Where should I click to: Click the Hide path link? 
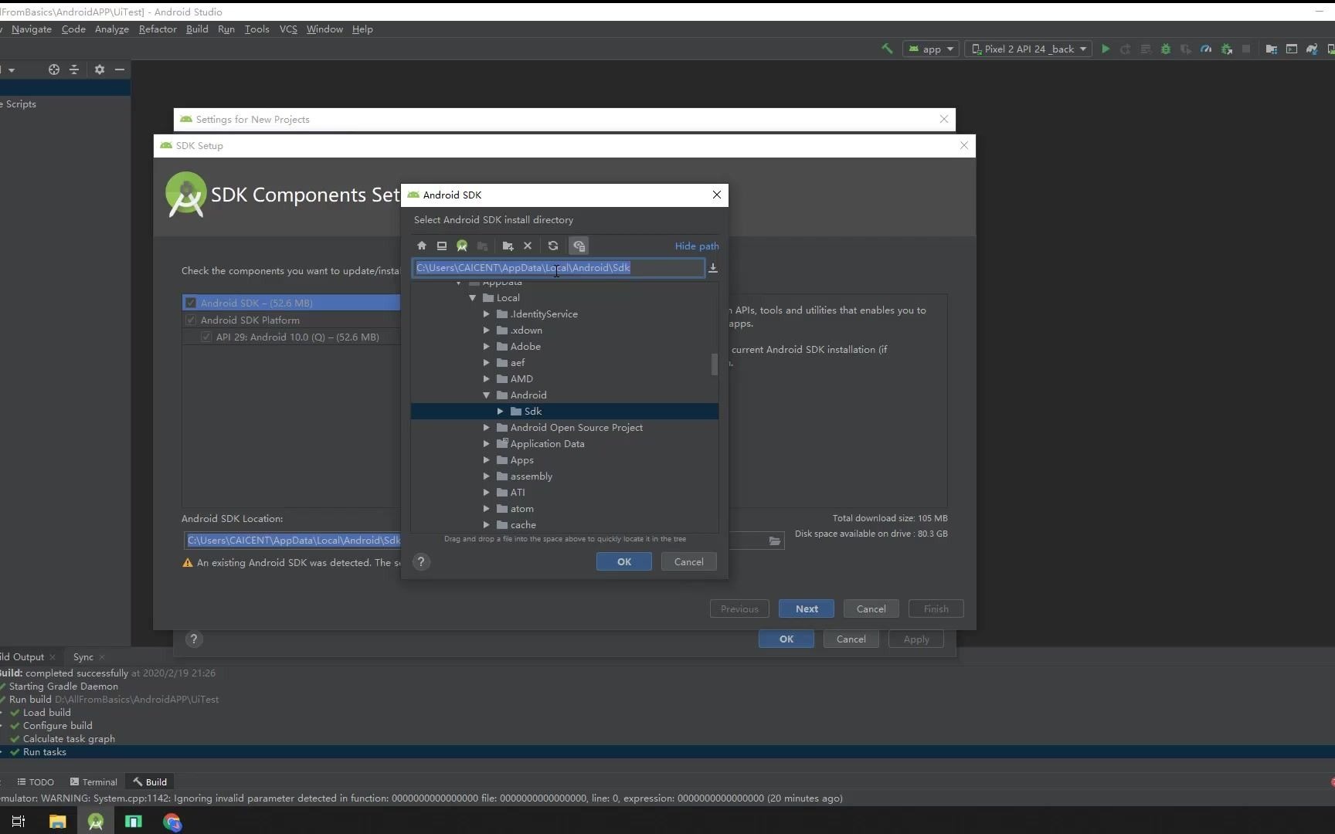tap(697, 246)
